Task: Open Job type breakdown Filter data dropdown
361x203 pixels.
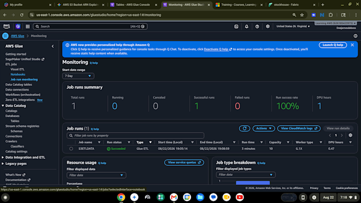Action: 246,175
